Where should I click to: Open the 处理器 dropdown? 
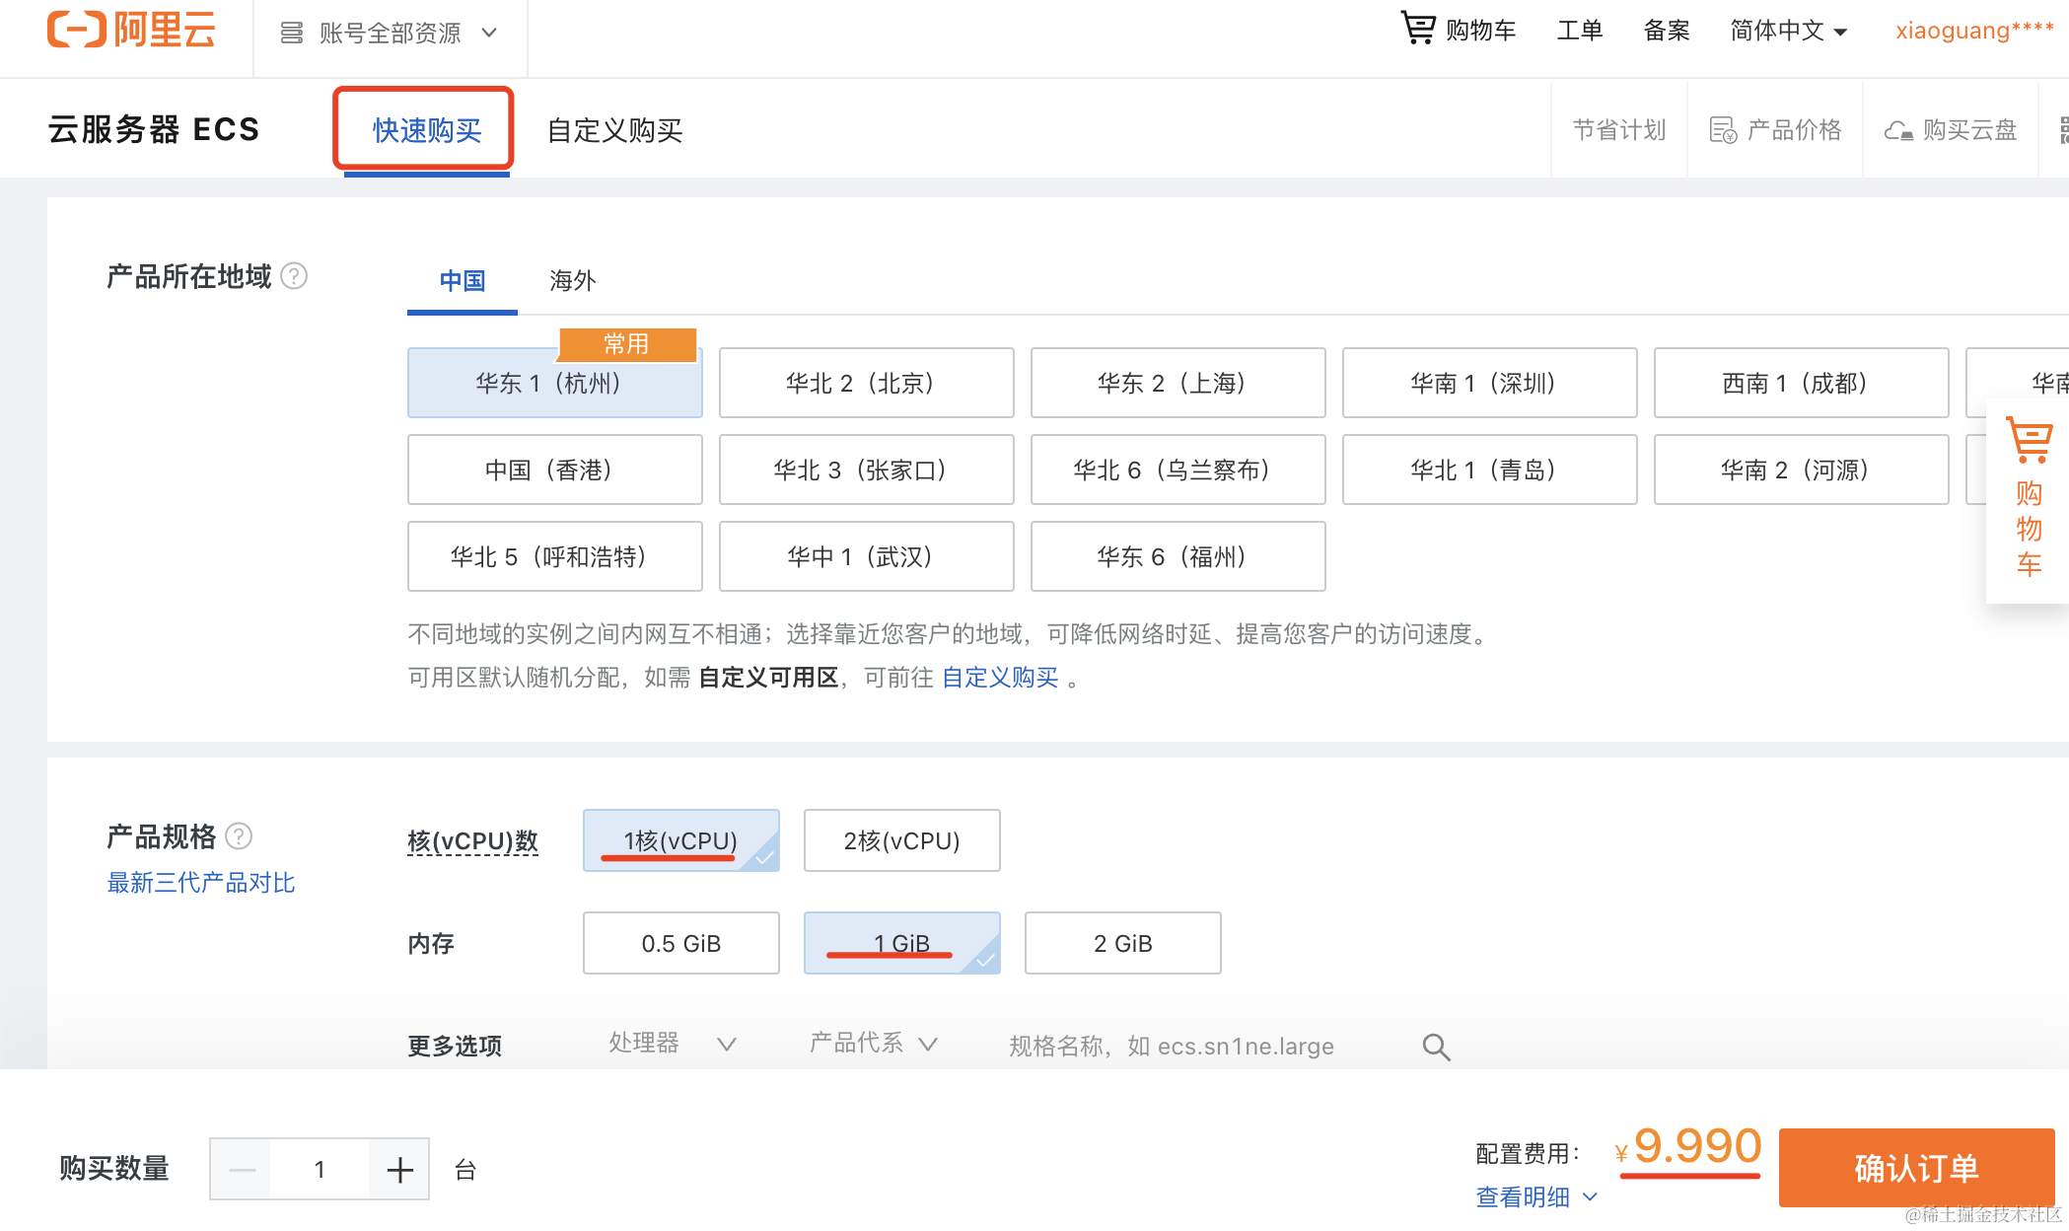point(672,1044)
